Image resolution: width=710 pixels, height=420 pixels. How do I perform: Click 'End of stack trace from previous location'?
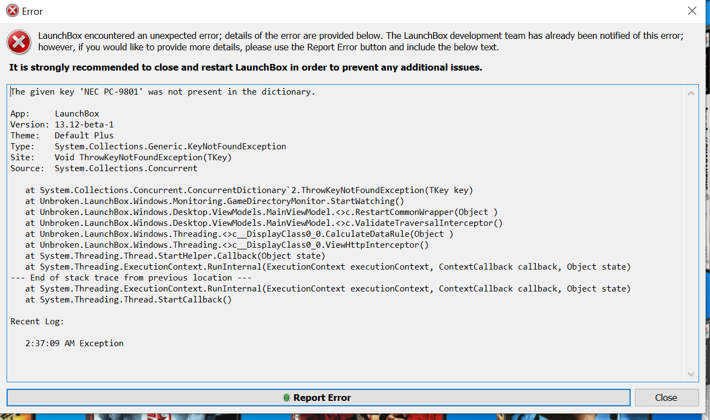(x=131, y=278)
